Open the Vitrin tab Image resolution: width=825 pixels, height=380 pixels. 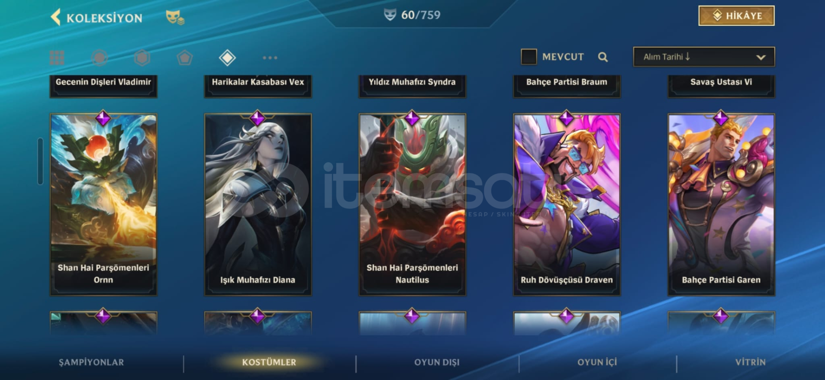(x=750, y=362)
